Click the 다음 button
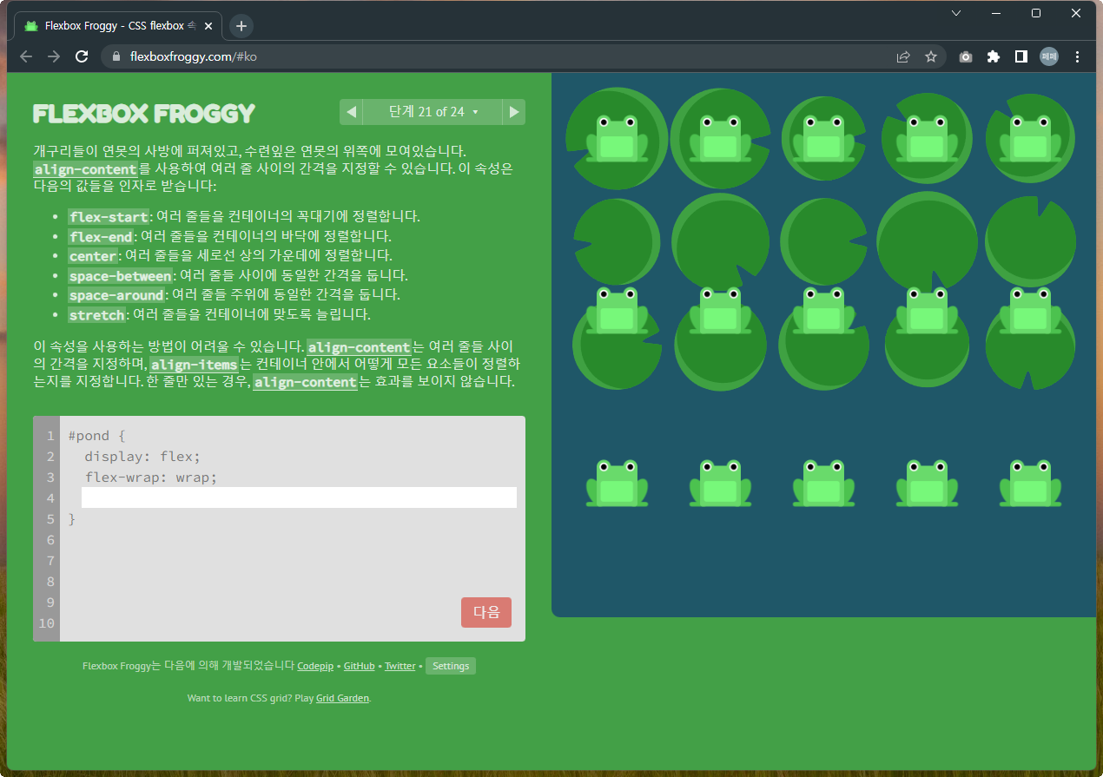 point(486,612)
